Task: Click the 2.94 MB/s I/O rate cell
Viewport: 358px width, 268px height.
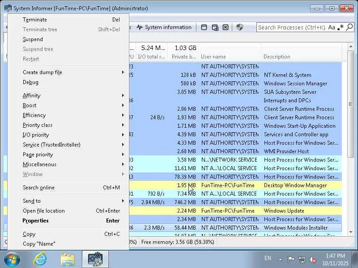Action: [x=153, y=202]
